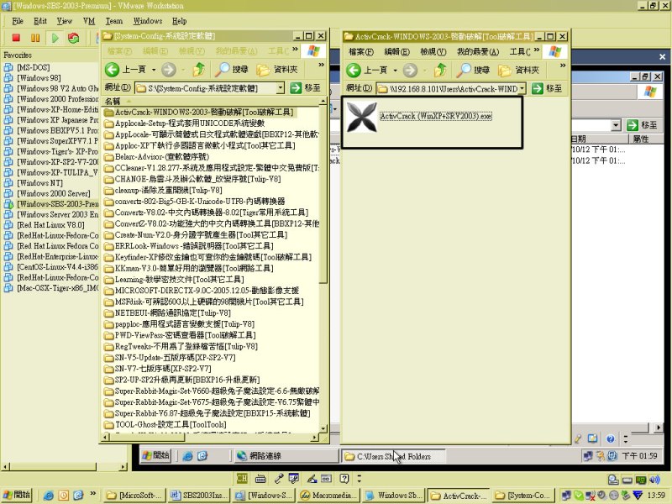Switch to SBS2003Ins host taskbar button

[x=200, y=496]
